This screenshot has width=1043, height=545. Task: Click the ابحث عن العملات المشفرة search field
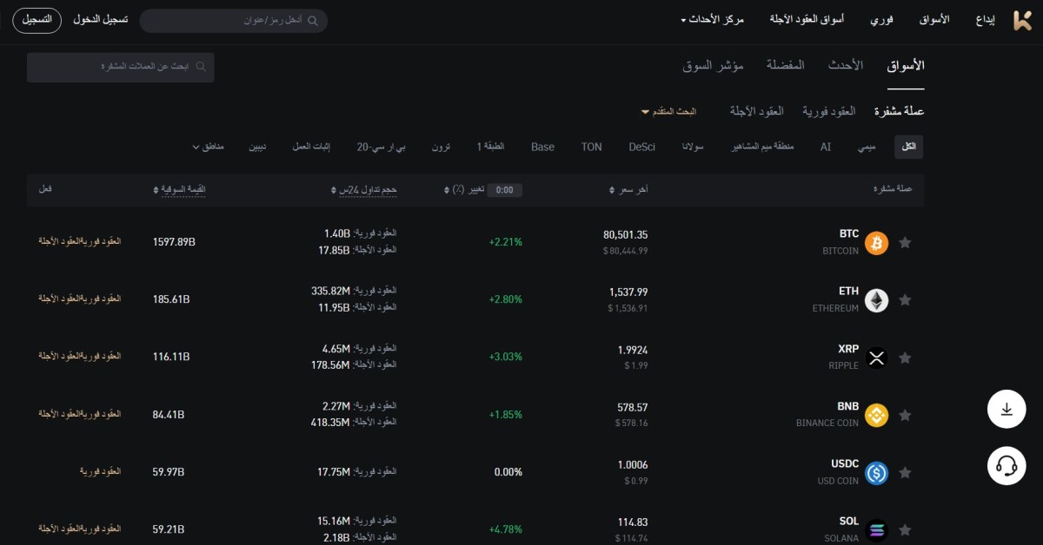pos(120,67)
